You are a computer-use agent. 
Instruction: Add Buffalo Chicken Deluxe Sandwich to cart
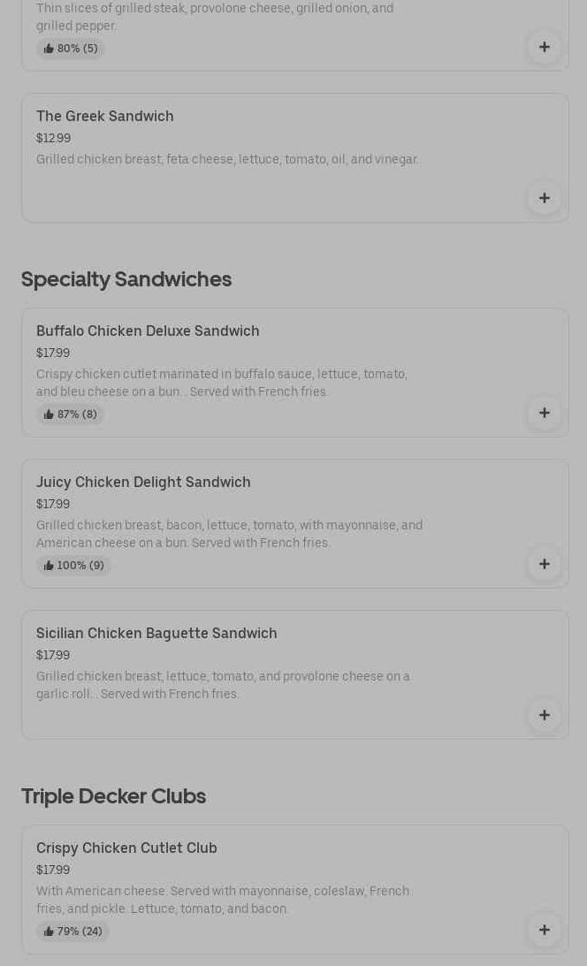pyautogui.click(x=544, y=413)
